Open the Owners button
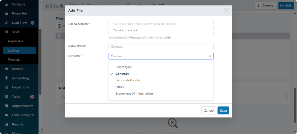 coord(265,6)
